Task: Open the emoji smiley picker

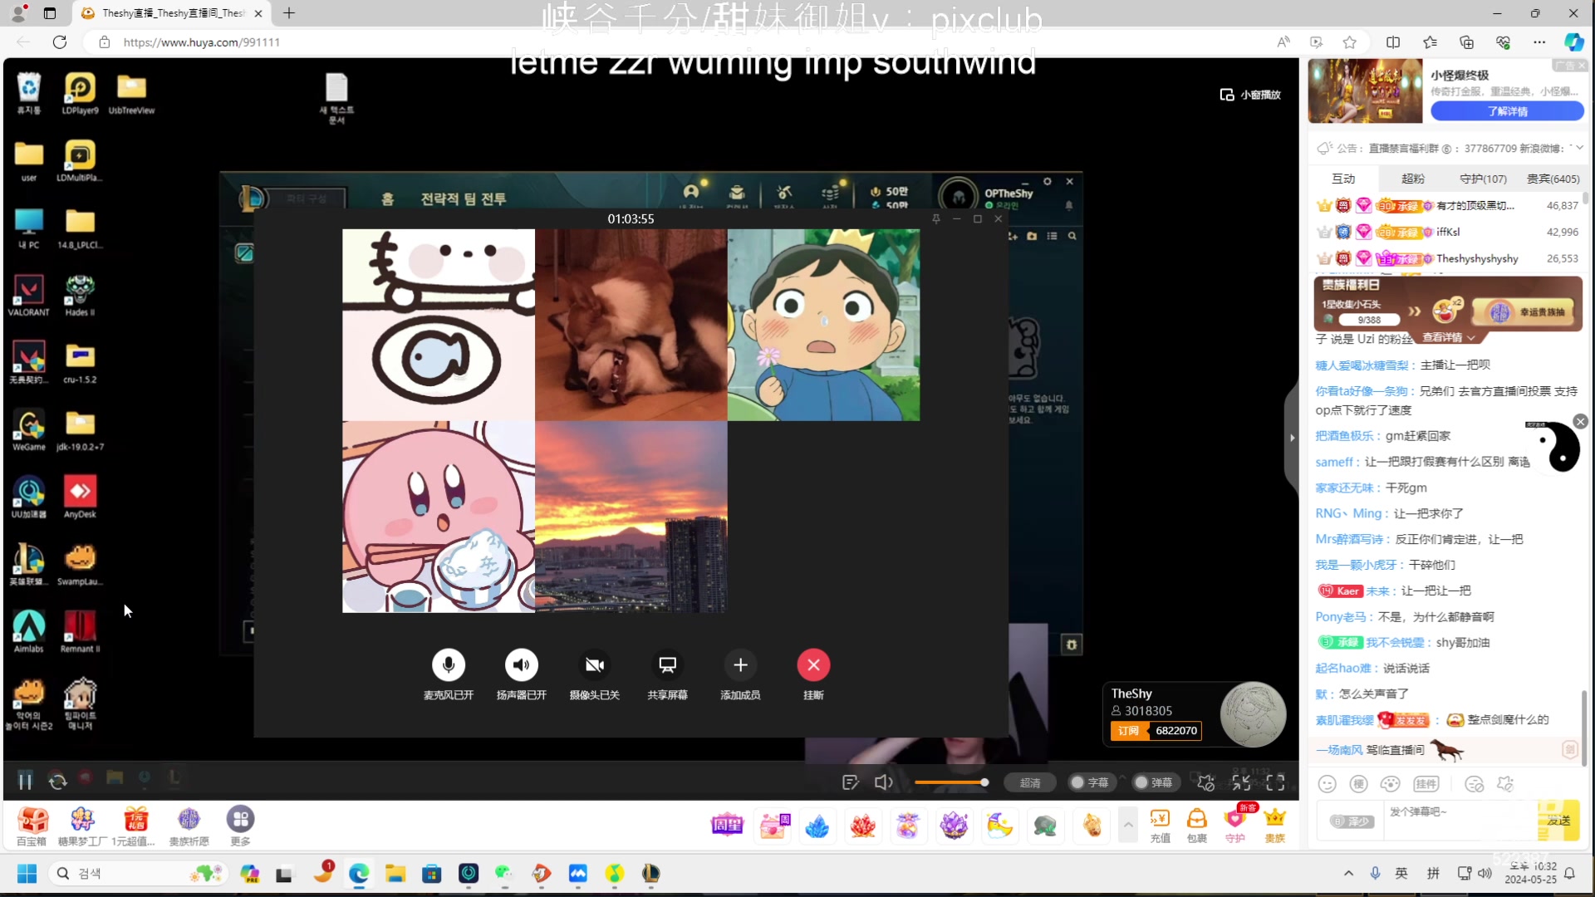Action: (1328, 784)
